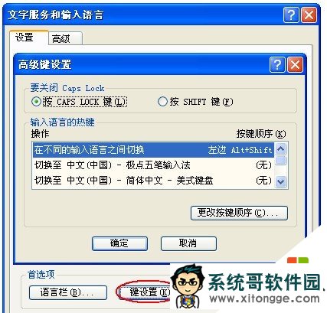Switch to the 设置 tab
This screenshot has height=313, width=327.
tap(28, 37)
